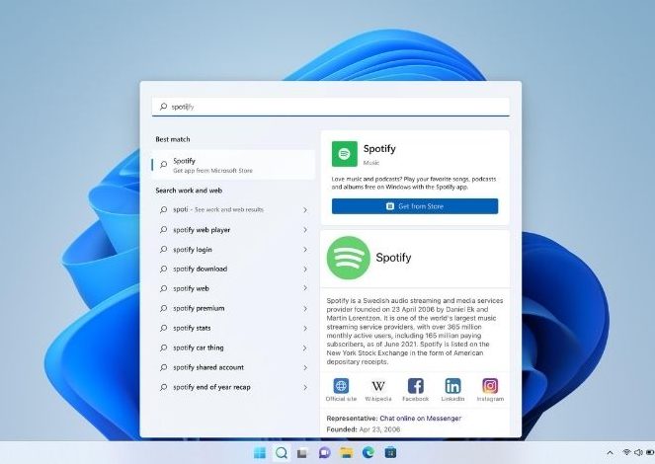Select 'spotify end of year recap' text
Image resolution: width=655 pixels, height=464 pixels.
point(211,387)
